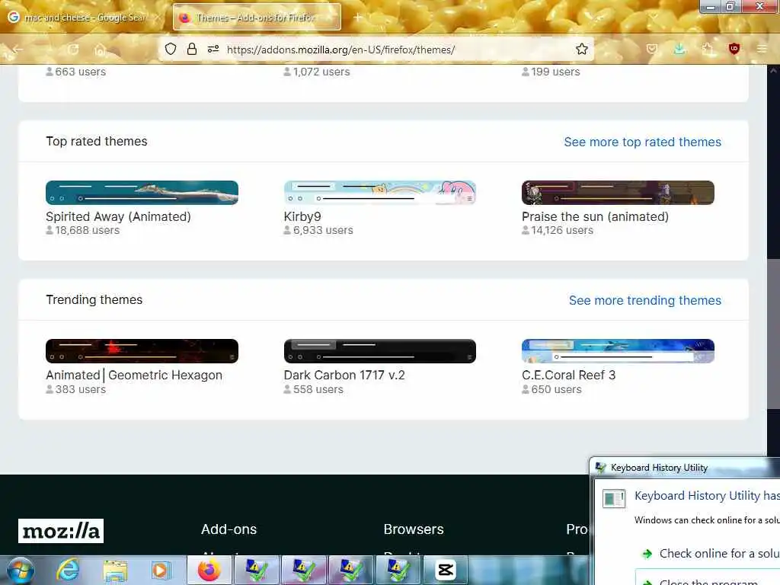Click the 18,688 users count text

[x=87, y=230]
